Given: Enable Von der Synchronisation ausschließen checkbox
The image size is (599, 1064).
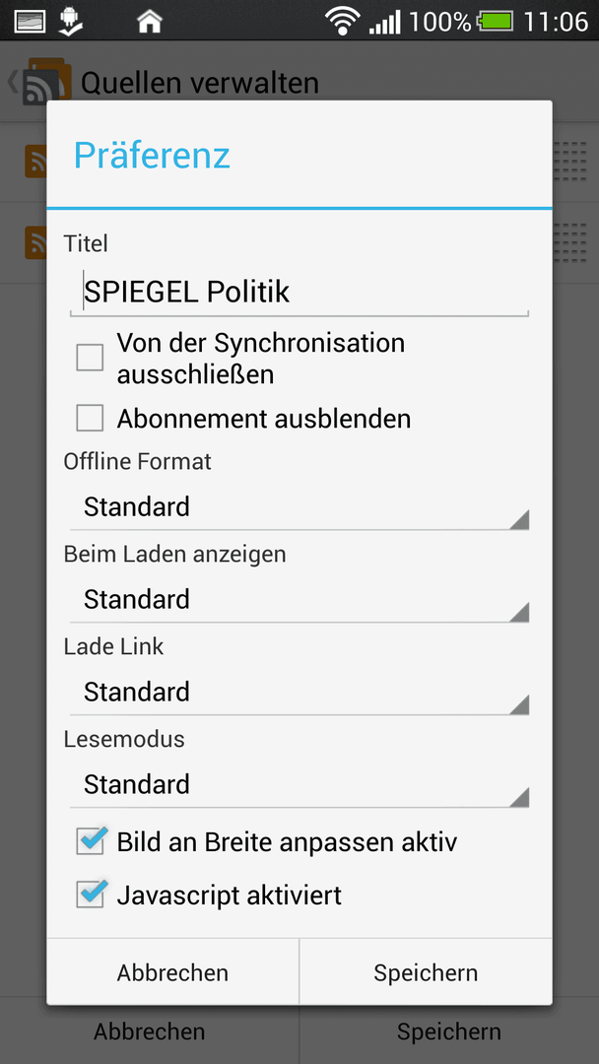Looking at the screenshot, I should [x=90, y=357].
